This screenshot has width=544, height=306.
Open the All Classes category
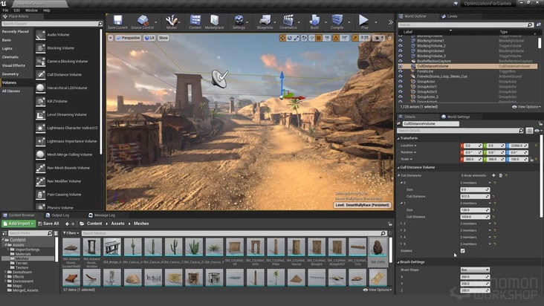coord(11,91)
